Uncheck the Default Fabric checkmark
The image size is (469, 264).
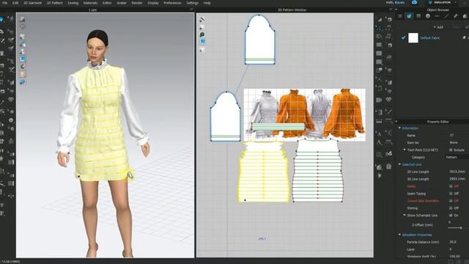[x=403, y=37]
